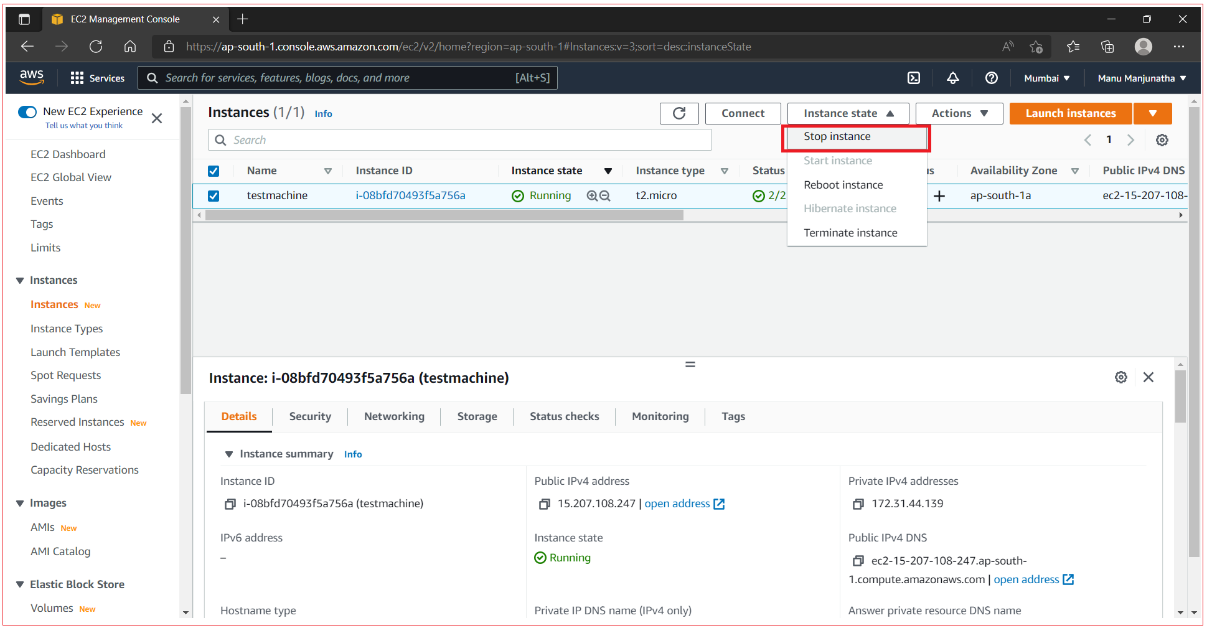Open the browser profile icon

[1144, 47]
